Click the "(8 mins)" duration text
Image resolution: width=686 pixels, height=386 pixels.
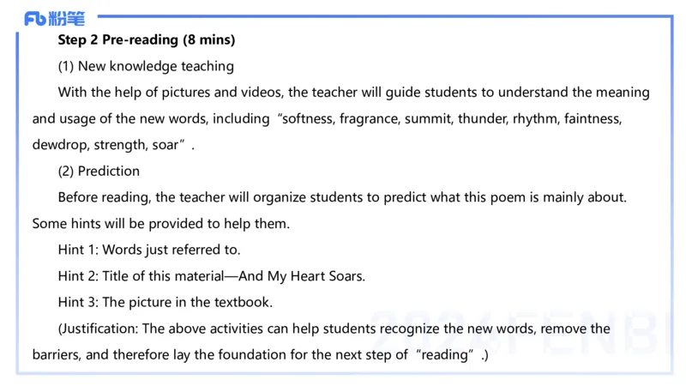[x=209, y=40]
